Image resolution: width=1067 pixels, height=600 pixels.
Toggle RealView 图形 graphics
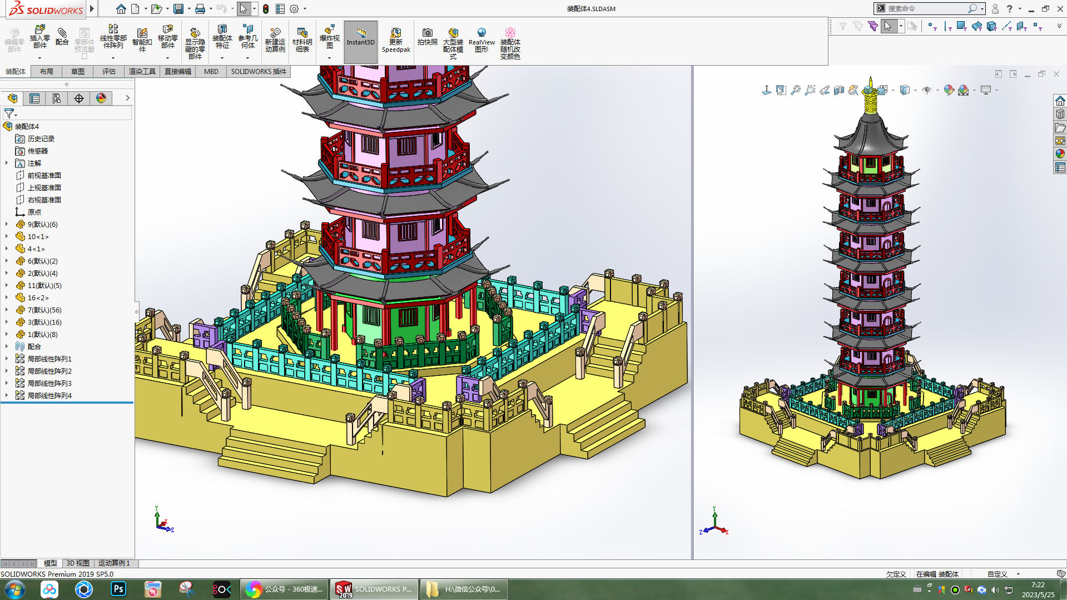point(482,40)
